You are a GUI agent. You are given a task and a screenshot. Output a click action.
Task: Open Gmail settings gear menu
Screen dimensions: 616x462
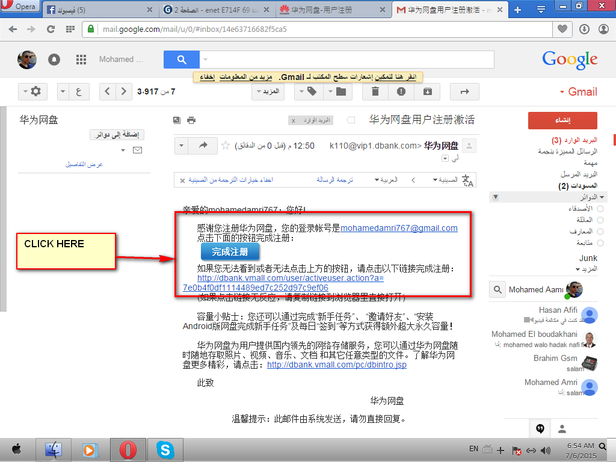32,91
